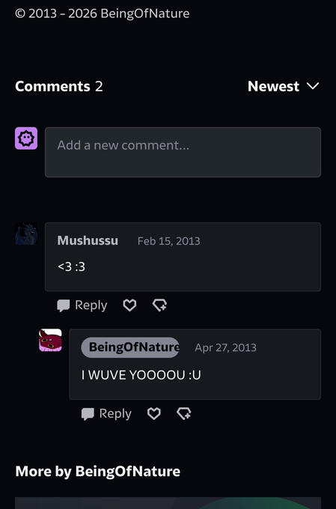Click Reply text under BeingOfNature's comment
Screen dimensions: 336x509
[115, 414]
